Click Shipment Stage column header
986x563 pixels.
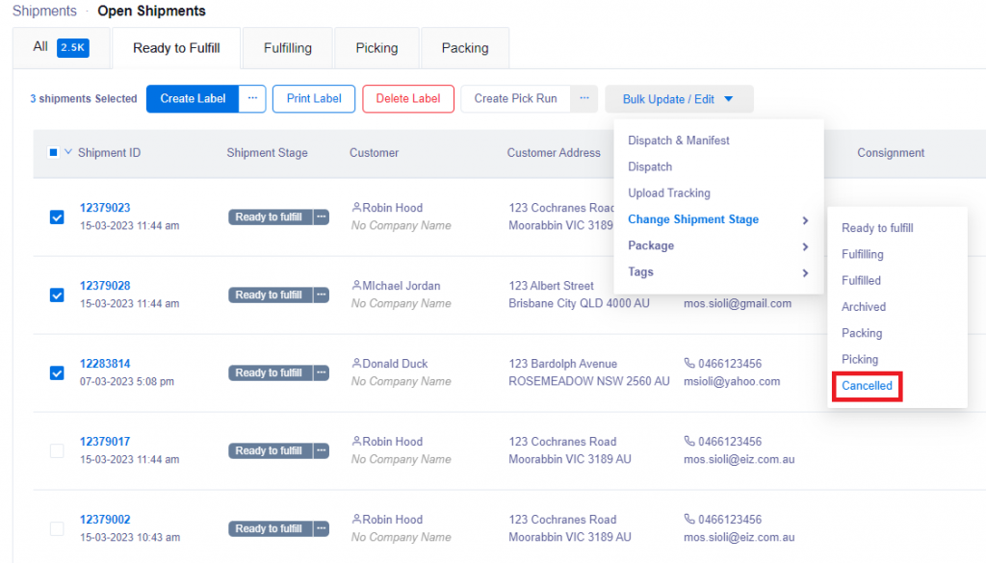[x=268, y=153]
